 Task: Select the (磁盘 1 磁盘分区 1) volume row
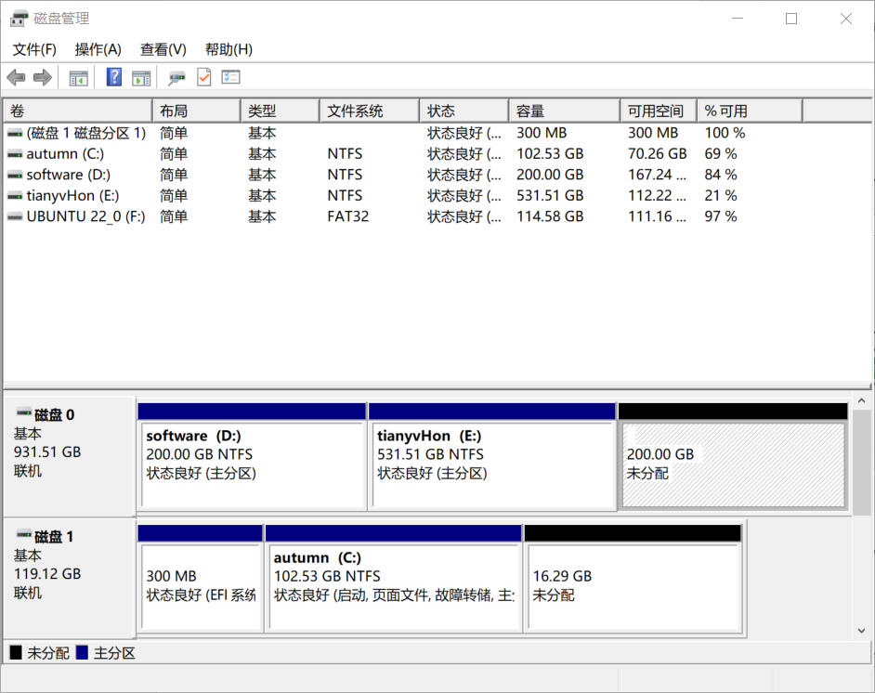point(437,134)
